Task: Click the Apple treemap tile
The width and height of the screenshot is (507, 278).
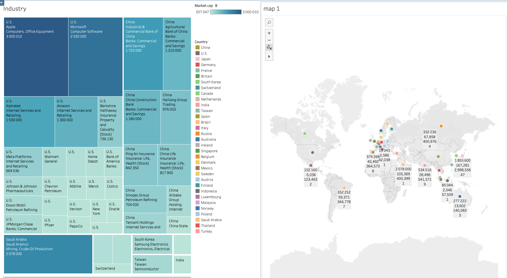Action: (36, 57)
